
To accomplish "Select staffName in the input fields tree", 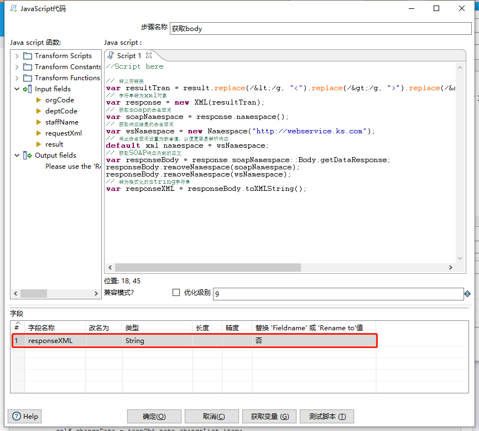I will [62, 122].
